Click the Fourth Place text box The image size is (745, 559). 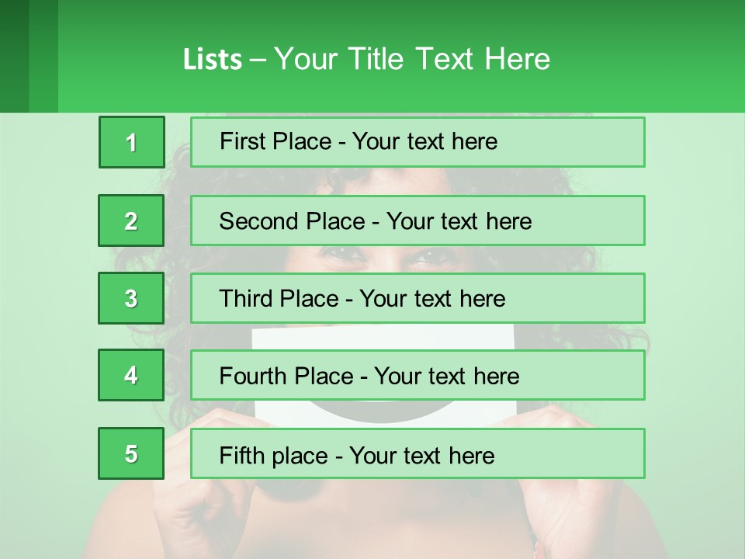point(418,376)
